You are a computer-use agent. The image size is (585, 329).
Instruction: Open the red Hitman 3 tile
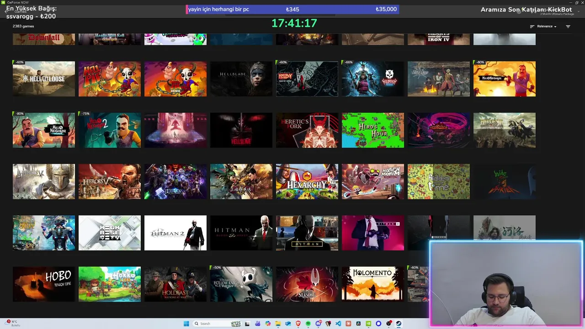pos(373,233)
